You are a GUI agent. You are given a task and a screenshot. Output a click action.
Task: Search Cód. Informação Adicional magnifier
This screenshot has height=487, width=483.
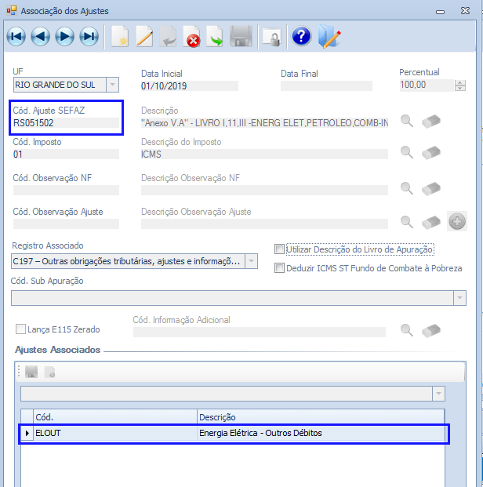(407, 330)
